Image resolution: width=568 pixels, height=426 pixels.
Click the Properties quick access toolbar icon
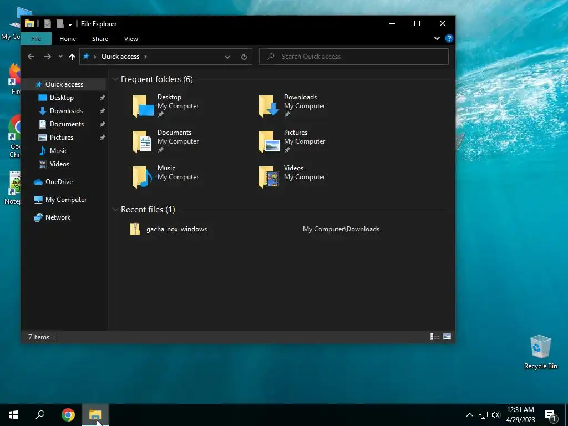coord(48,24)
